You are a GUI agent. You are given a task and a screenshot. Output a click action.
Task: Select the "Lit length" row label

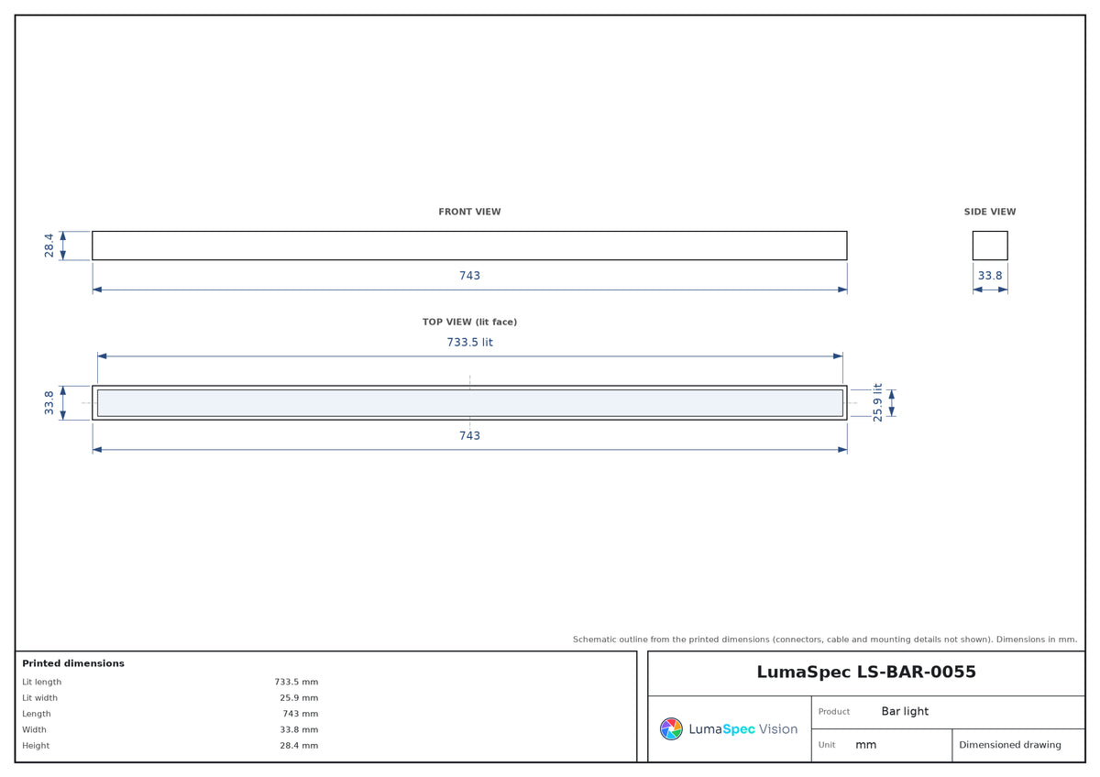click(41, 682)
